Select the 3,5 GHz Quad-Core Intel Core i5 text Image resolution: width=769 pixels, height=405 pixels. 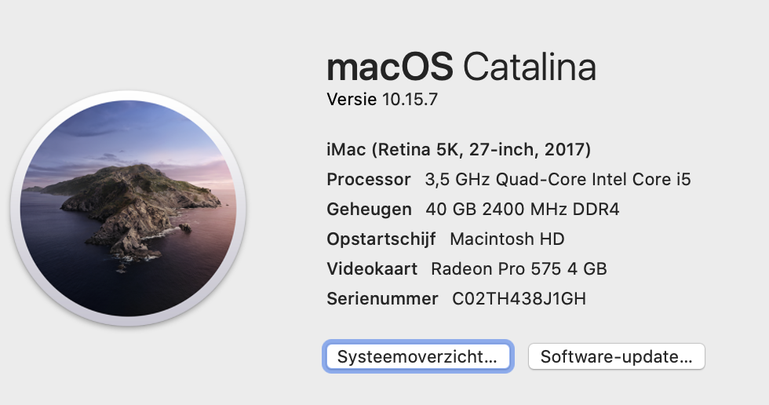point(558,180)
